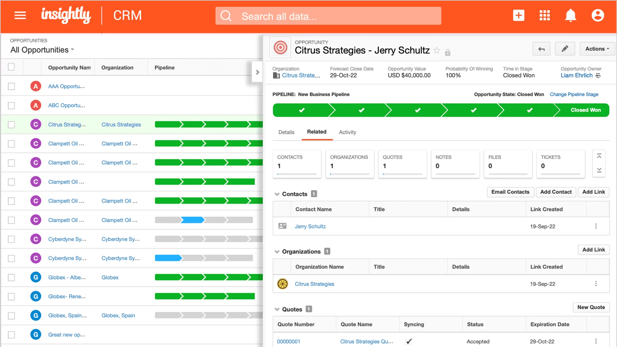Check the Globex, Spain row checkbox

11,316
